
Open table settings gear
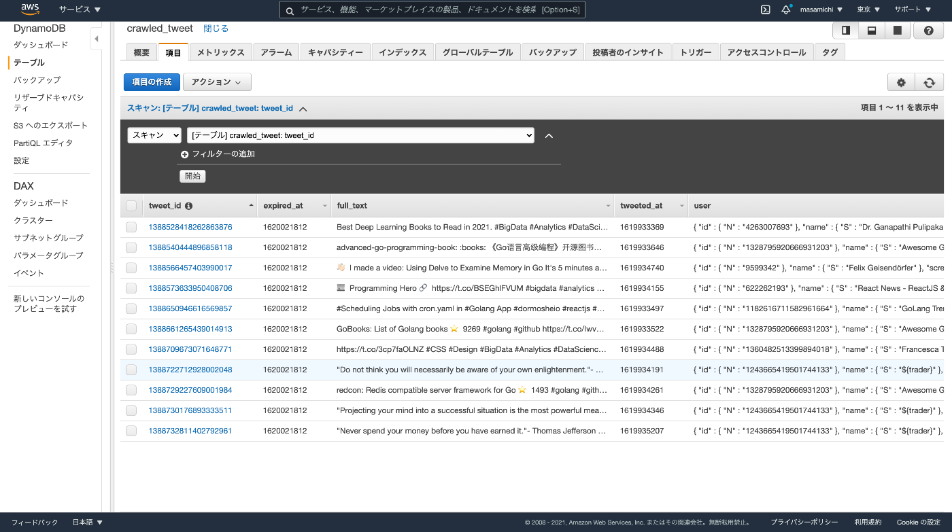901,82
